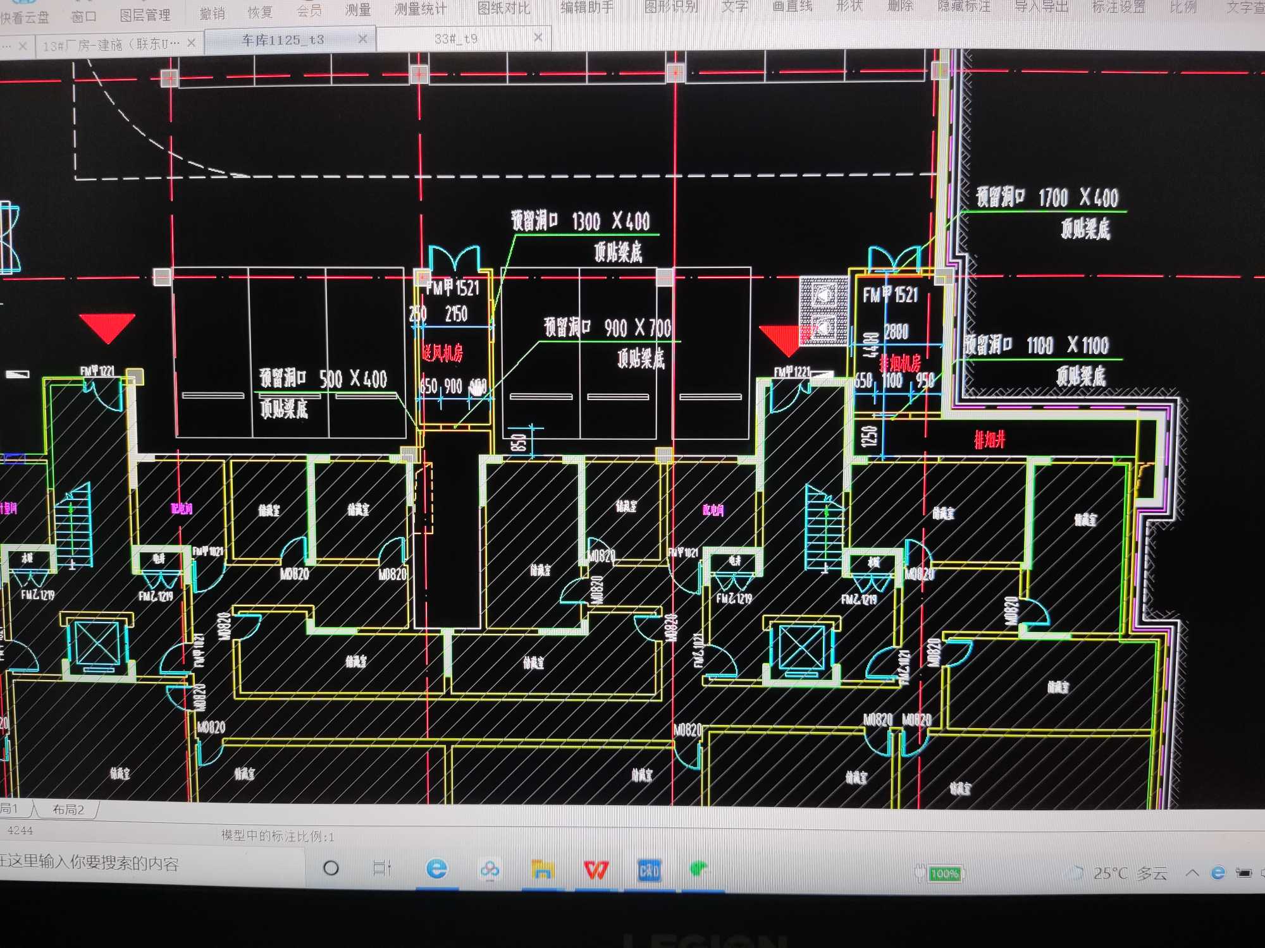Viewport: 1265px width, 948px height.
Task: Open File Explorer from the taskbar
Action: (543, 870)
